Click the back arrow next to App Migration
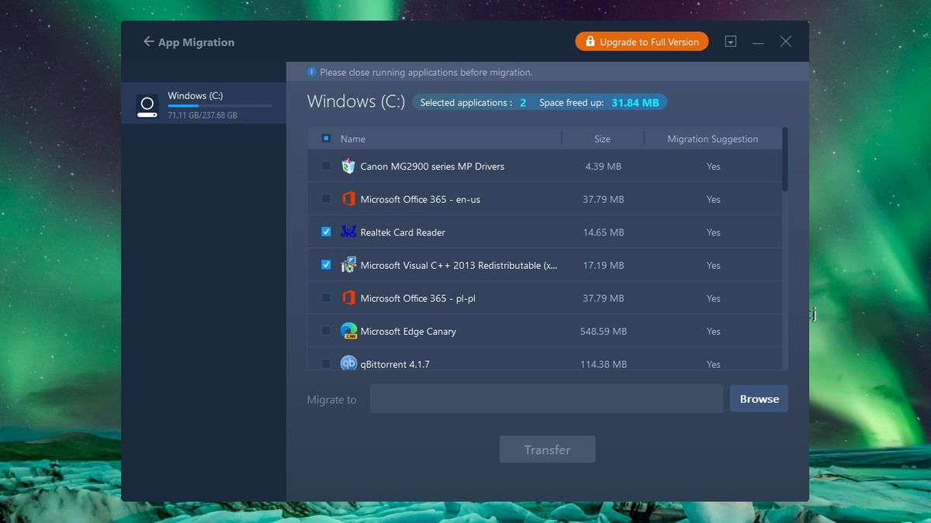The height and width of the screenshot is (523, 931). coord(148,41)
